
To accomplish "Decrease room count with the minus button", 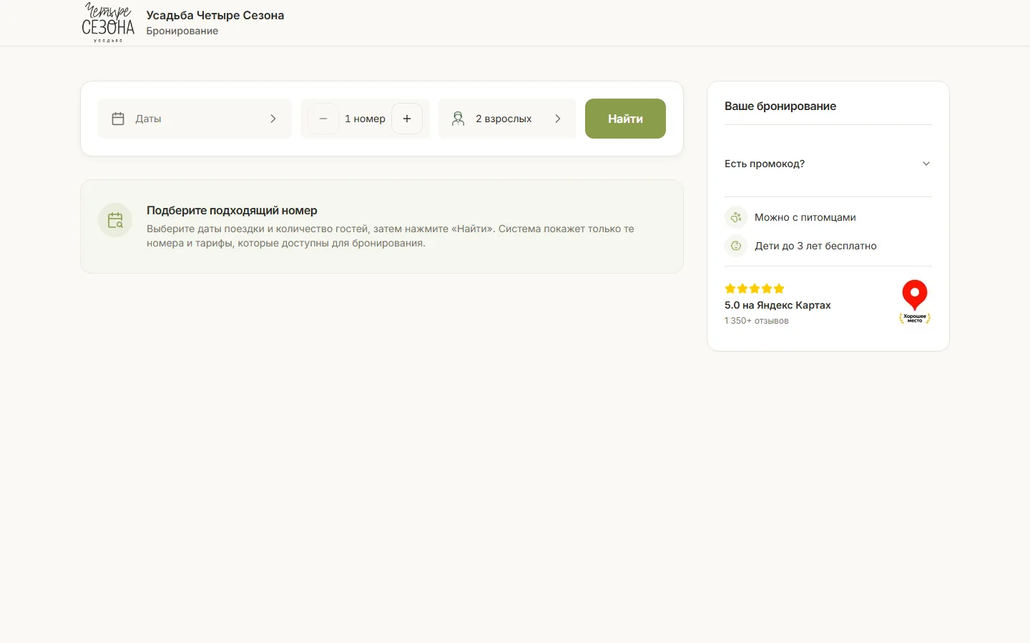I will pyautogui.click(x=323, y=119).
